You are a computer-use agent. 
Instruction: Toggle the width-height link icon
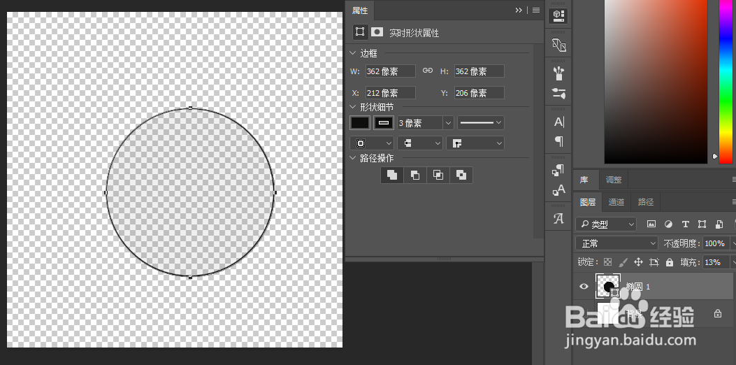pyautogui.click(x=427, y=71)
